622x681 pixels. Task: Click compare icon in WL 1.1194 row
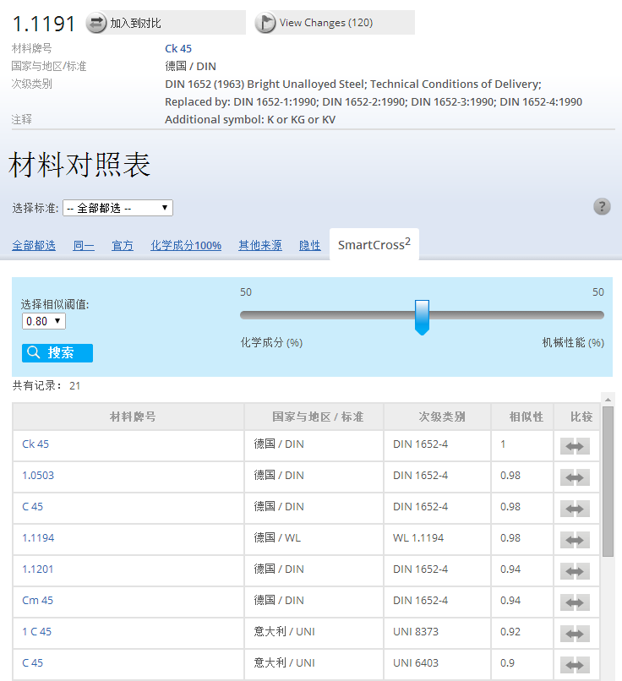pyautogui.click(x=575, y=541)
